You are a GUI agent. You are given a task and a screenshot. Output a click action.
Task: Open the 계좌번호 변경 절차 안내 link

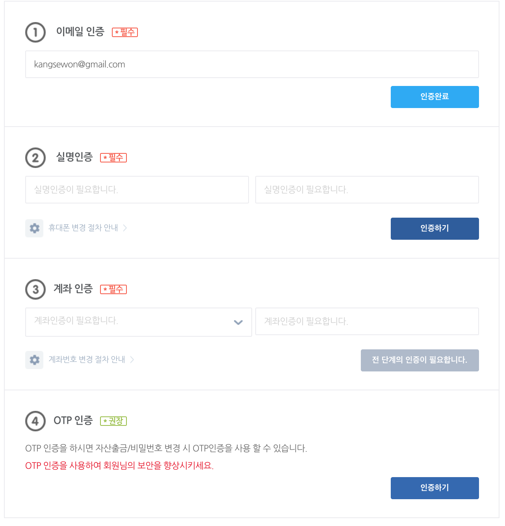click(x=87, y=360)
